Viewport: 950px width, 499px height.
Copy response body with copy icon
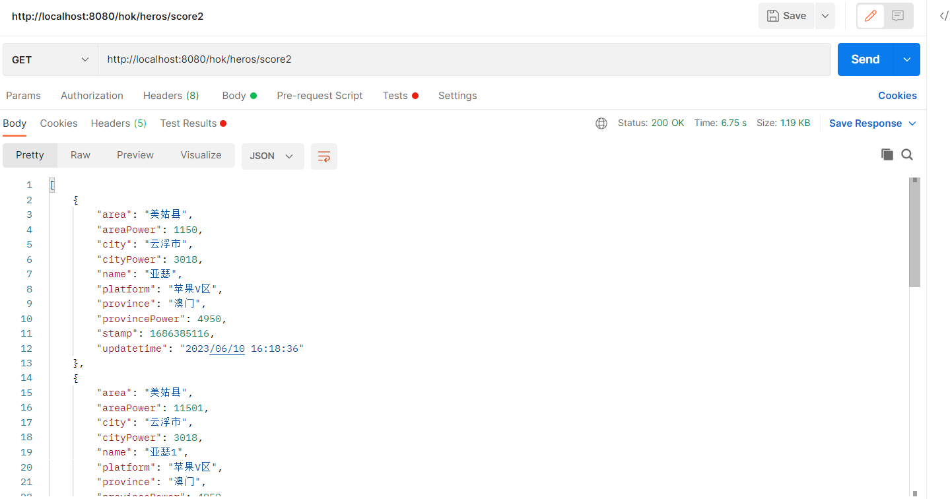[887, 154]
